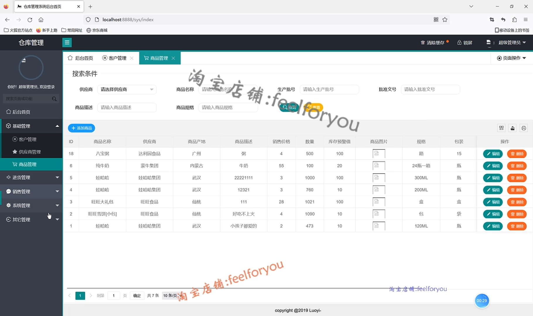Viewport: 533px width, 316px height.
Task: Expand the 系统管理 sidebar section
Action: coord(31,205)
